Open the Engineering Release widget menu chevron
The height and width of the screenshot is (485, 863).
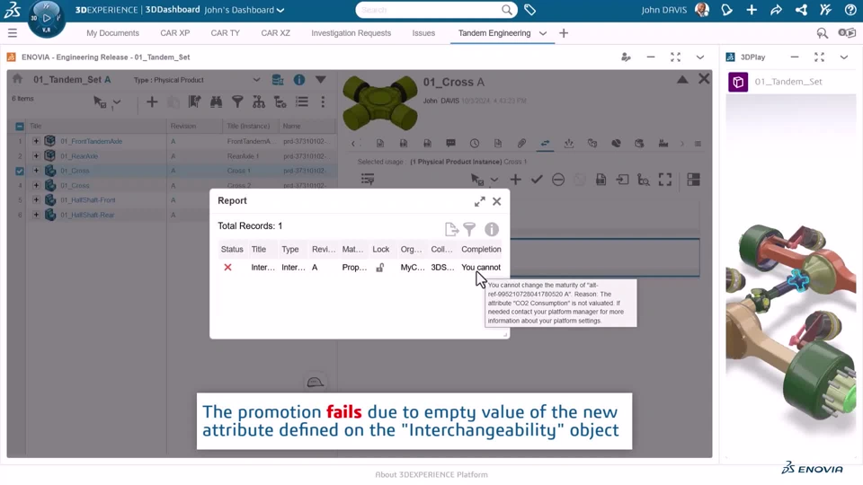[700, 57]
